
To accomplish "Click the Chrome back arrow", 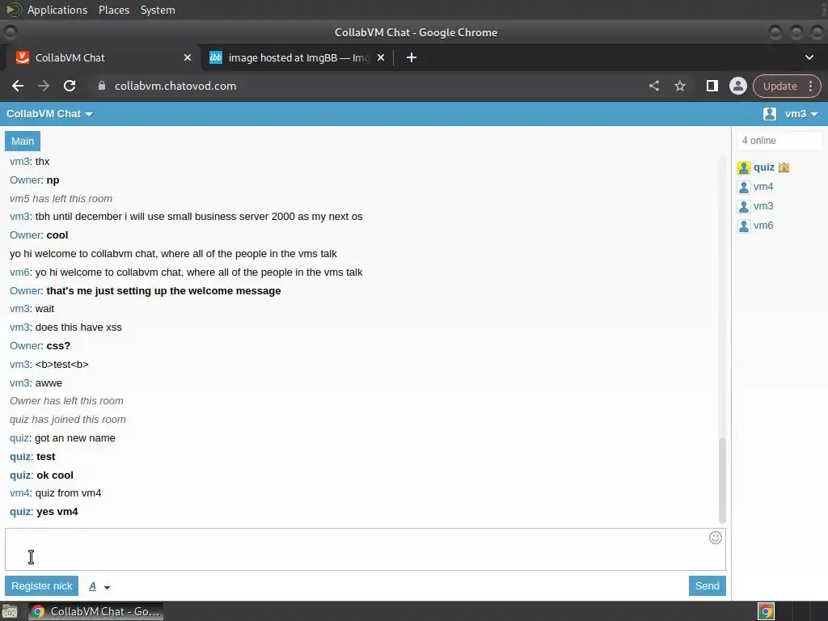I will (18, 86).
